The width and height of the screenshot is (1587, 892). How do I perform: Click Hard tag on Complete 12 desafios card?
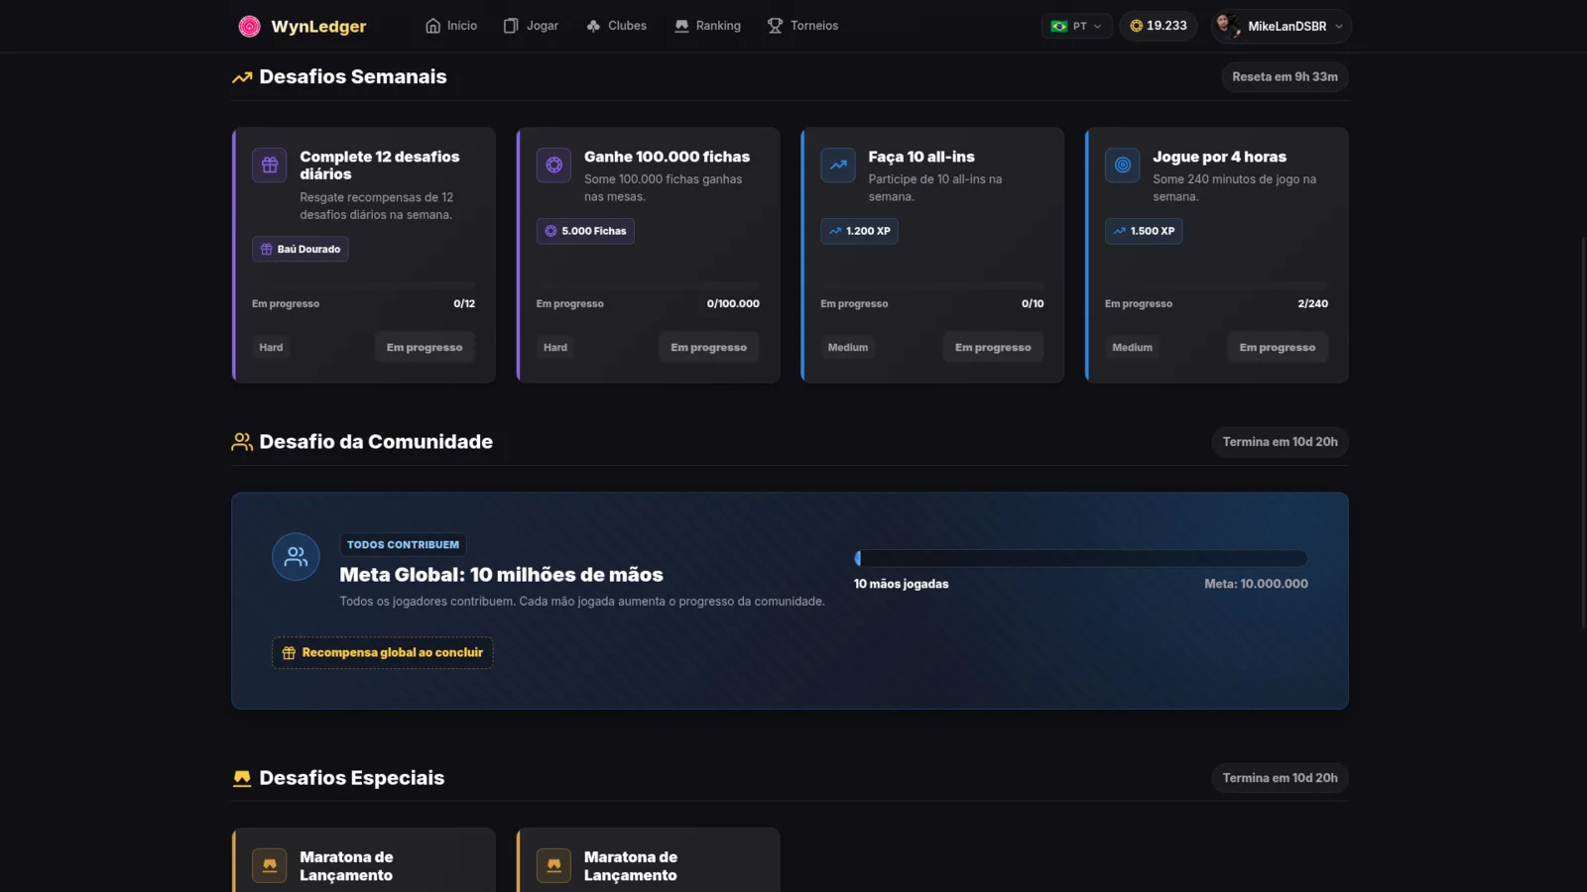[271, 348]
